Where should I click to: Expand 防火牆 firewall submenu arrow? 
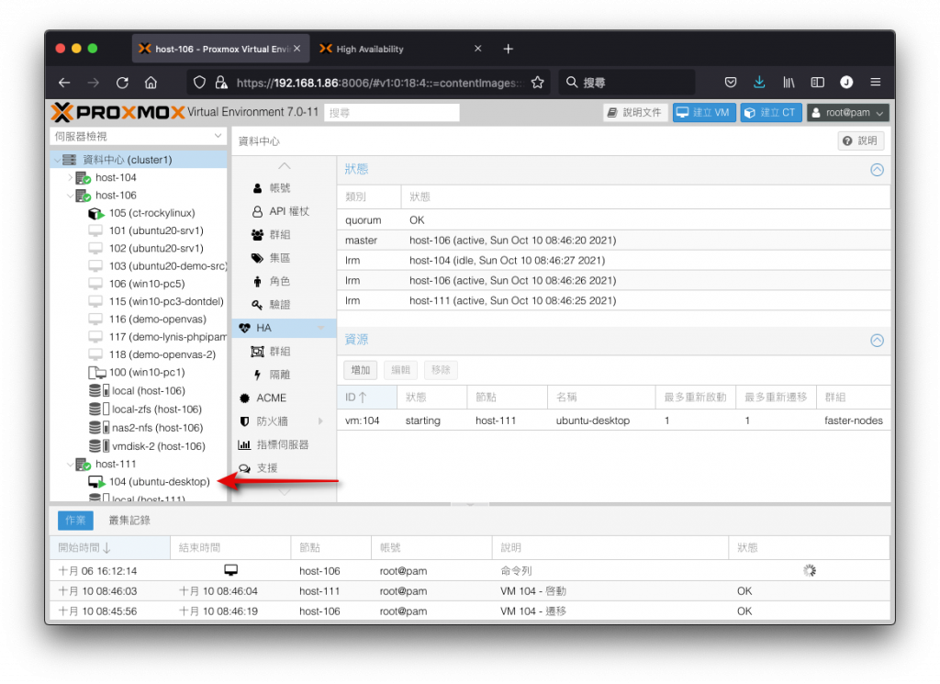(320, 421)
